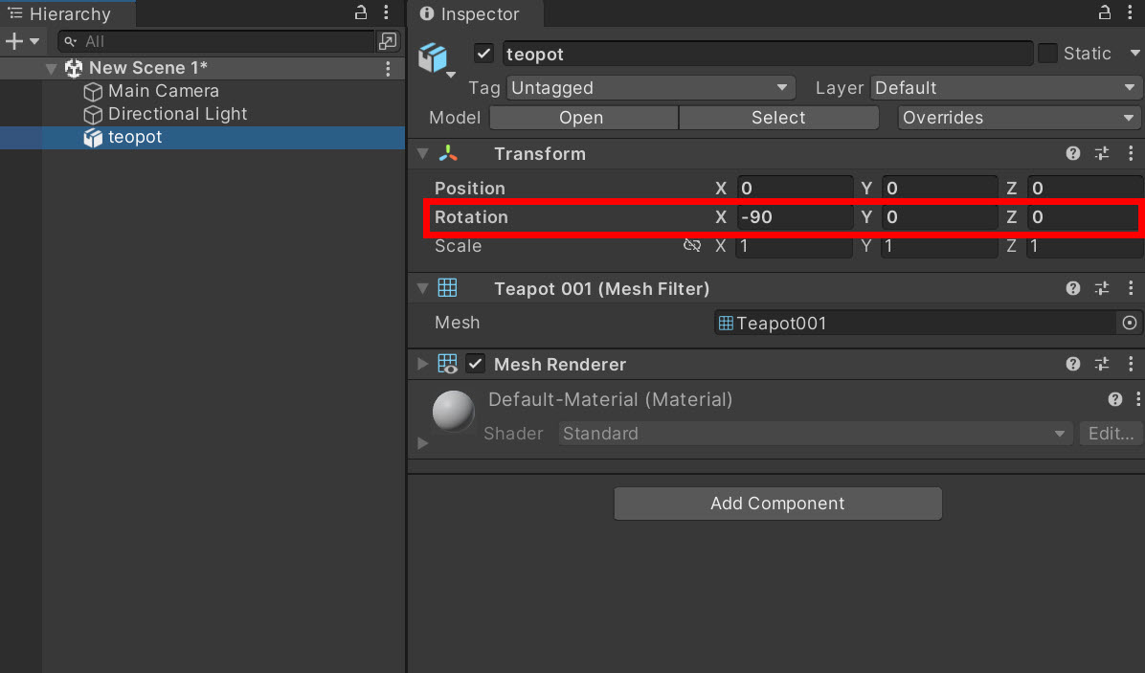Click the GameObject icon selector in Inspector
This screenshot has width=1145, height=673.
[437, 59]
